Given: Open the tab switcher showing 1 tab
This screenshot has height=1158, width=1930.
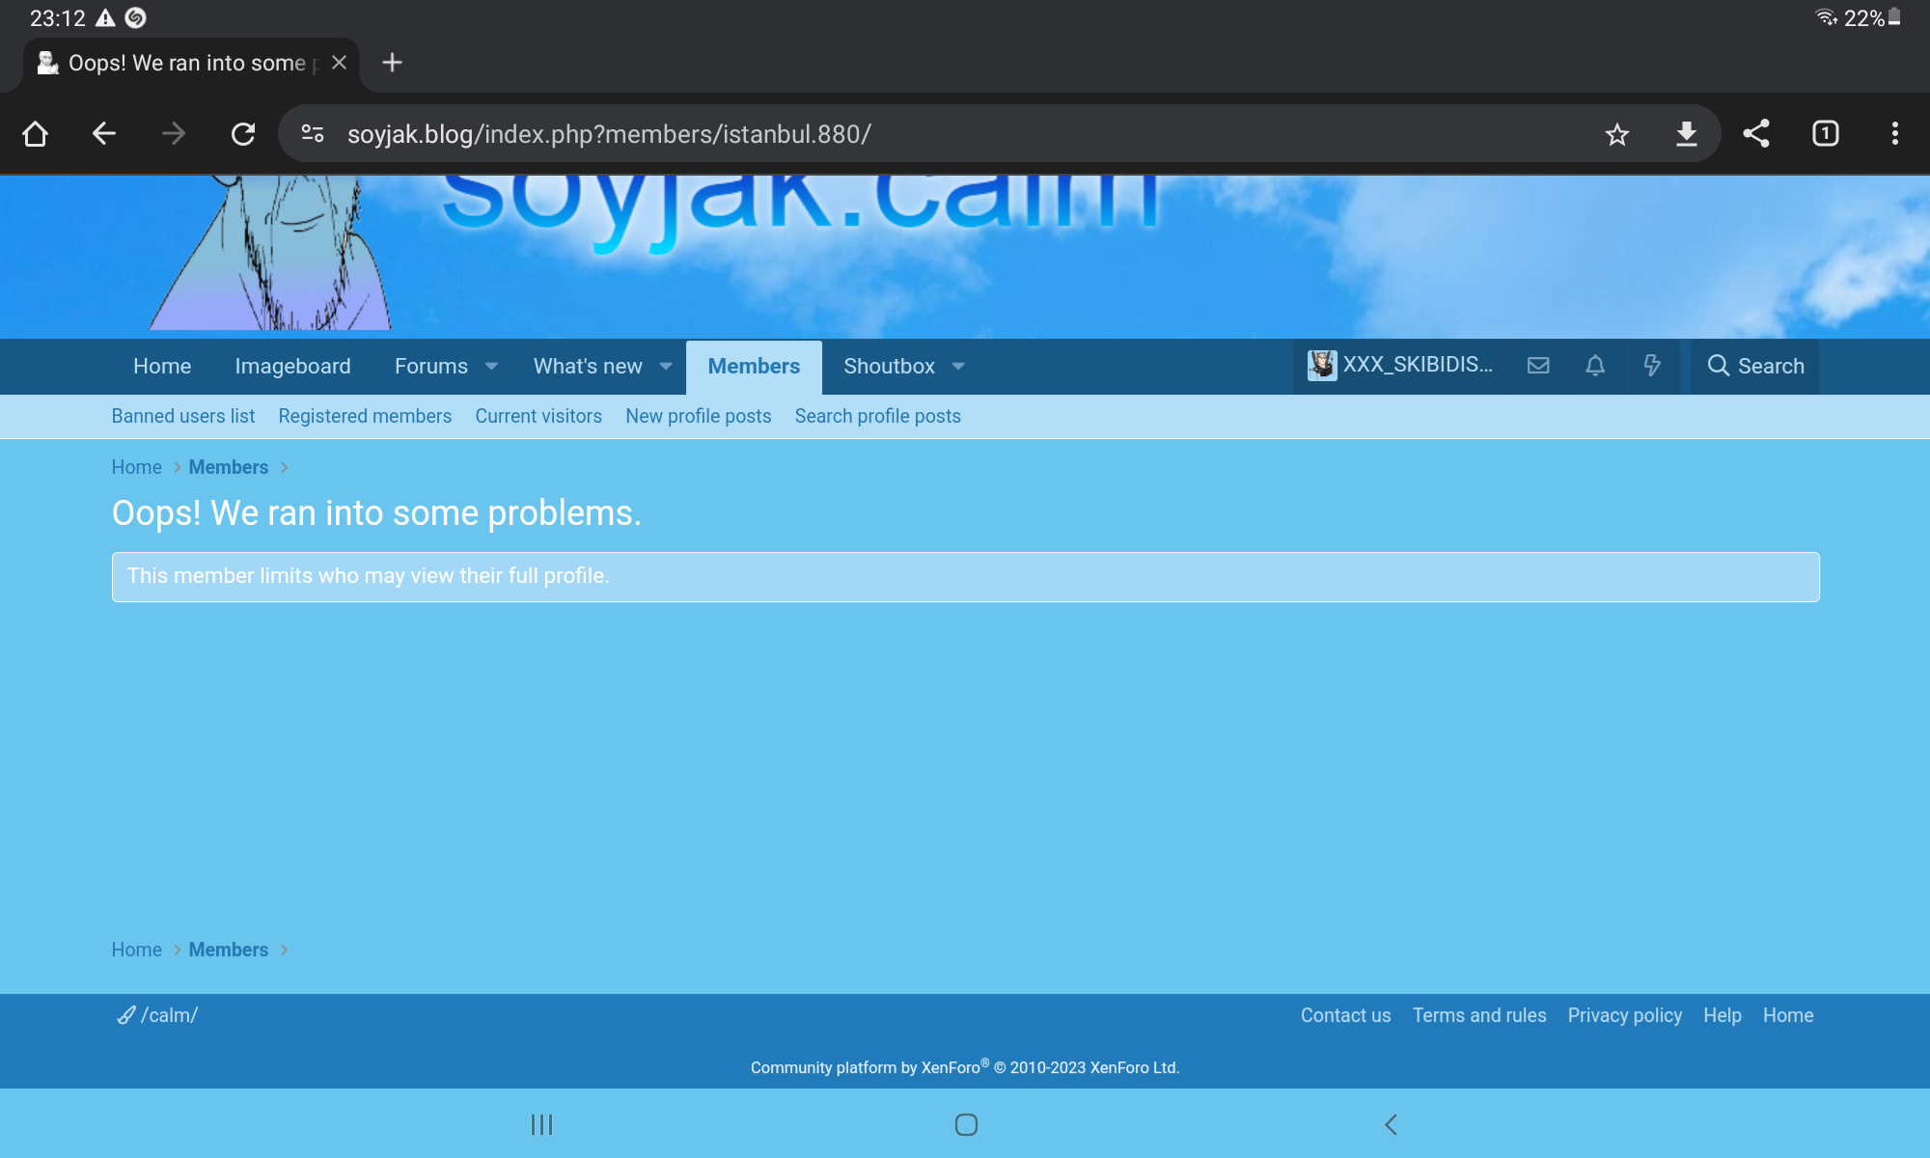Looking at the screenshot, I should (1826, 133).
